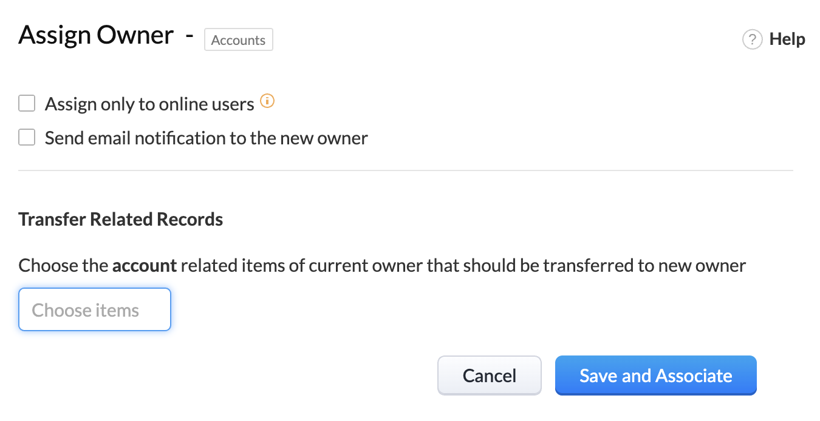The width and height of the screenshot is (820, 421).
Task: Click the Save and Associate button
Action: click(656, 376)
